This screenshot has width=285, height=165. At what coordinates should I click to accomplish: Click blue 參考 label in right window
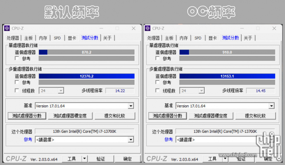point(168,140)
